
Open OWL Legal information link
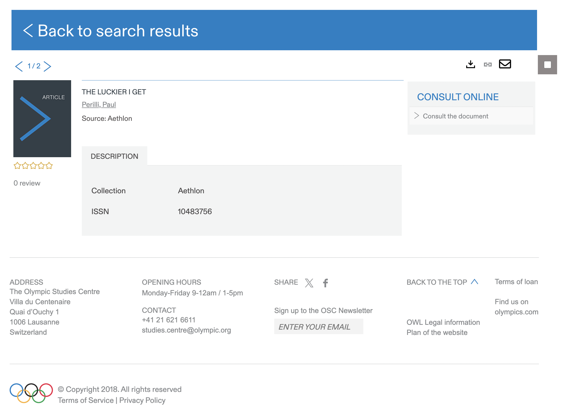pyautogui.click(x=443, y=322)
